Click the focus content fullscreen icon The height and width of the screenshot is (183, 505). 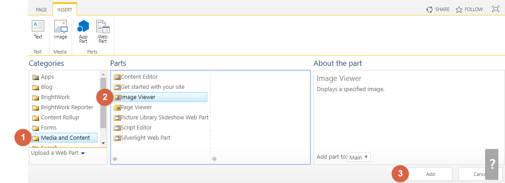click(x=495, y=9)
